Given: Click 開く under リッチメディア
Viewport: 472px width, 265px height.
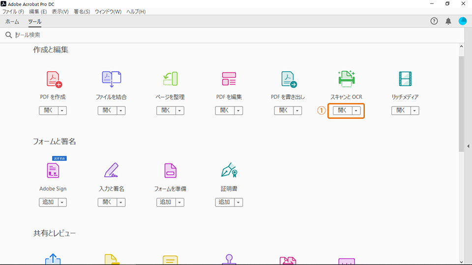Looking at the screenshot, I should coord(401,110).
